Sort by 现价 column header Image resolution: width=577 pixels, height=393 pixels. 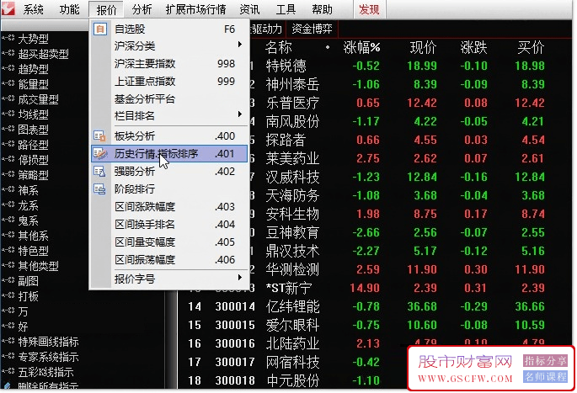[x=423, y=47]
